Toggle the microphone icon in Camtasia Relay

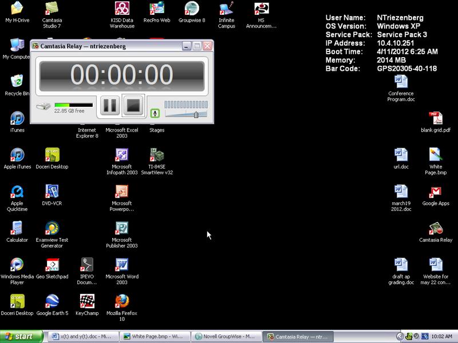tap(155, 113)
